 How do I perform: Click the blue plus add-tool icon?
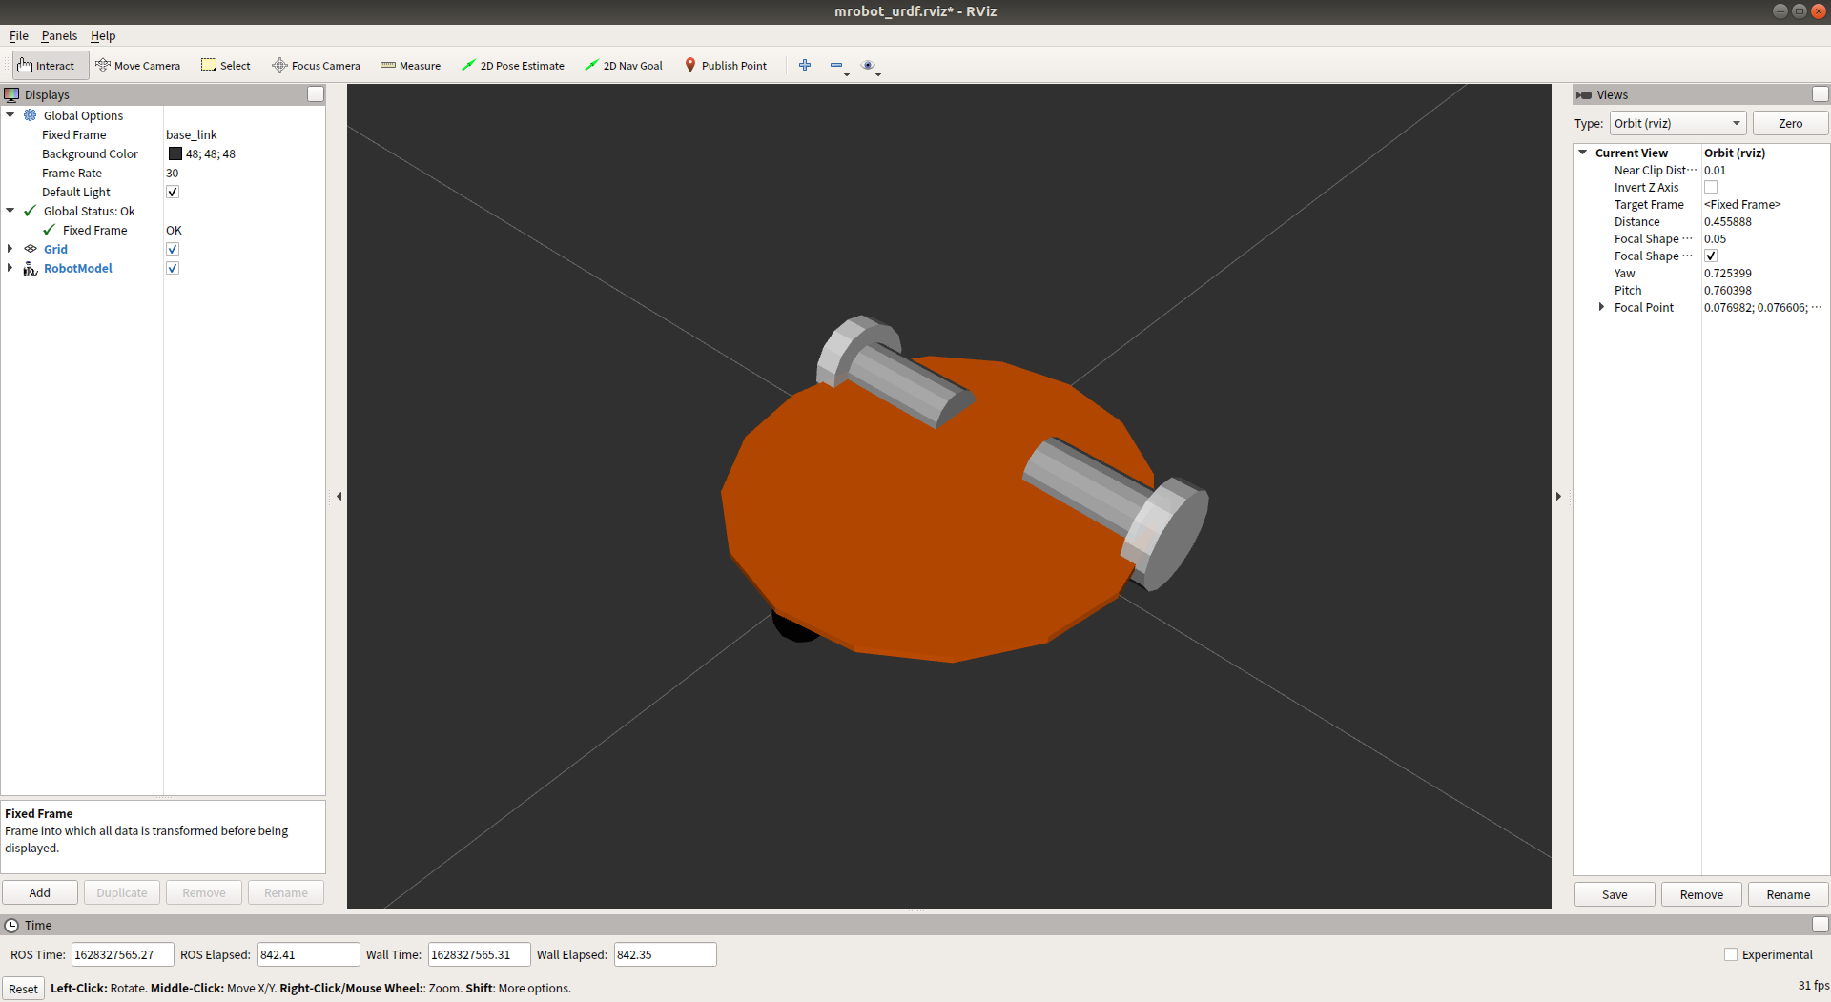805,65
